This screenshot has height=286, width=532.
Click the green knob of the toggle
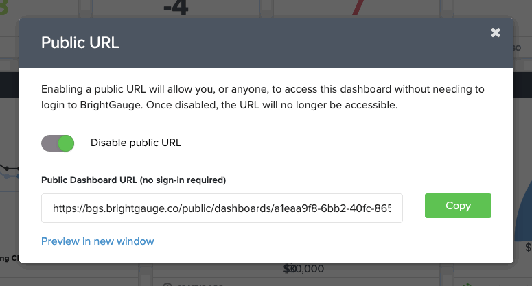pos(66,143)
